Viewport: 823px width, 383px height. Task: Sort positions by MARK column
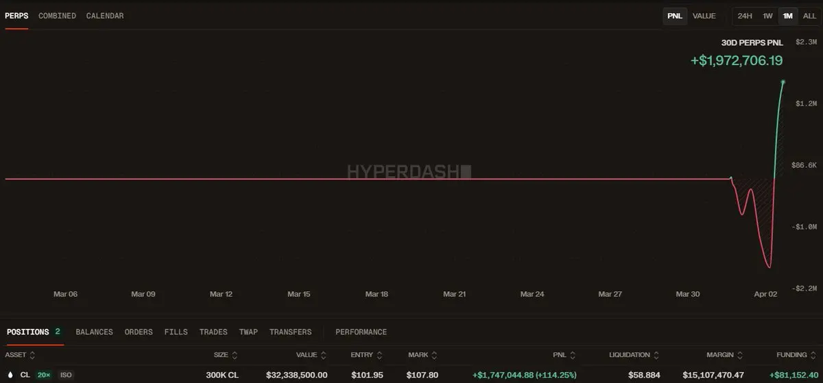point(422,355)
